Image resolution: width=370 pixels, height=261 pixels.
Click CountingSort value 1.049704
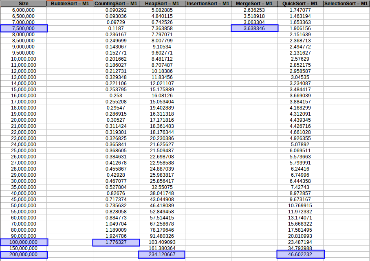(116, 224)
